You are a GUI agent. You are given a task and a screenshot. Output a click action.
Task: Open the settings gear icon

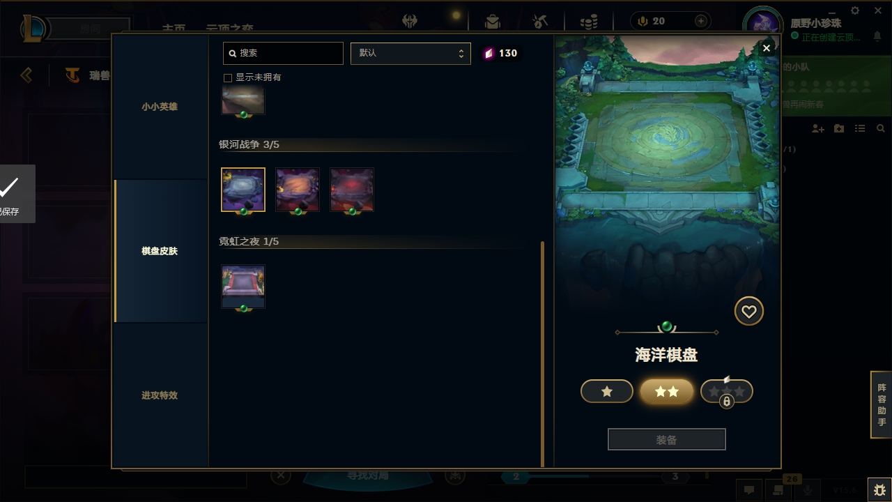pyautogui.click(x=855, y=10)
